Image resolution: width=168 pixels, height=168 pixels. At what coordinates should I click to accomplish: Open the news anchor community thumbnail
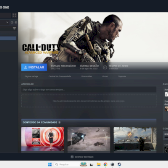click(42, 139)
